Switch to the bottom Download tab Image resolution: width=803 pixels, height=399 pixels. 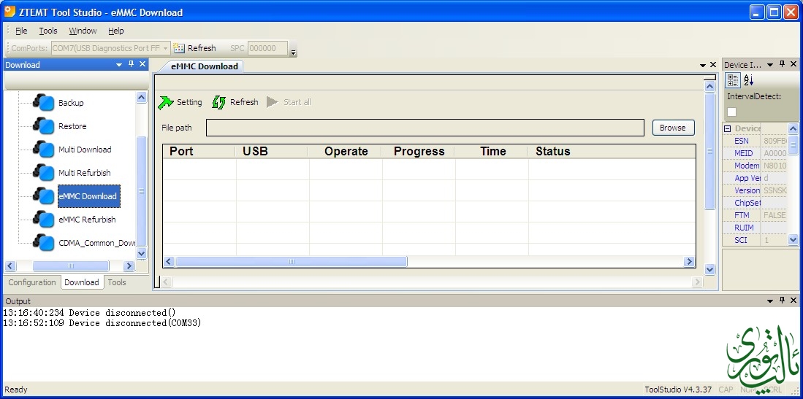(81, 282)
